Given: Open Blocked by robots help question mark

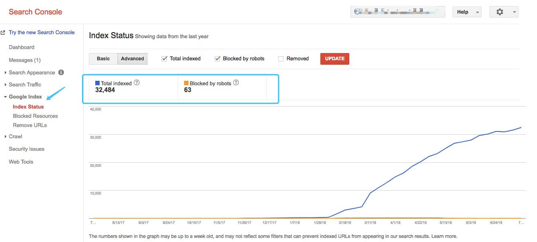Looking at the screenshot, I should [236, 83].
